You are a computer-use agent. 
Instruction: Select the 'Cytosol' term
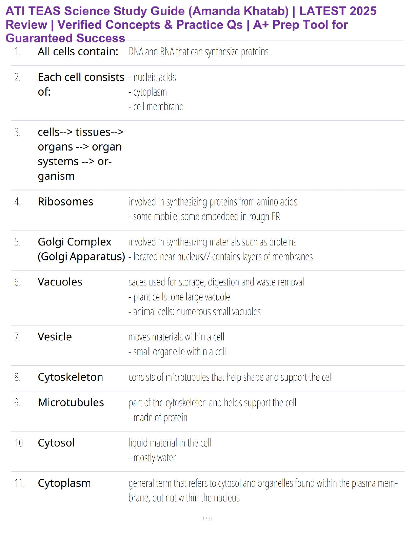[56, 443]
